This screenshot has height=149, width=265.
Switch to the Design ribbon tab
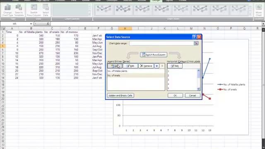(x=156, y=1)
